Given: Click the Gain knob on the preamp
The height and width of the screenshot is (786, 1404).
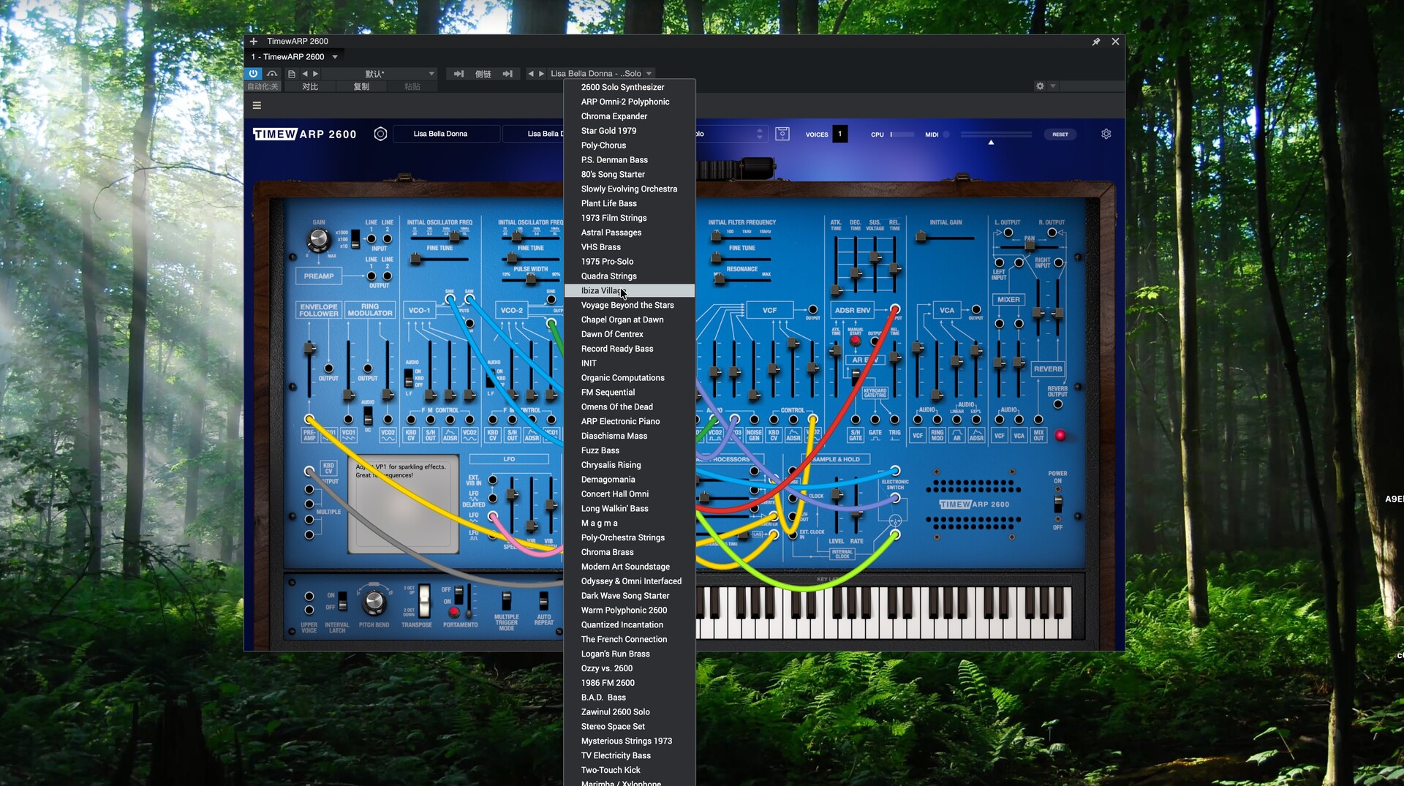Looking at the screenshot, I should point(318,239).
